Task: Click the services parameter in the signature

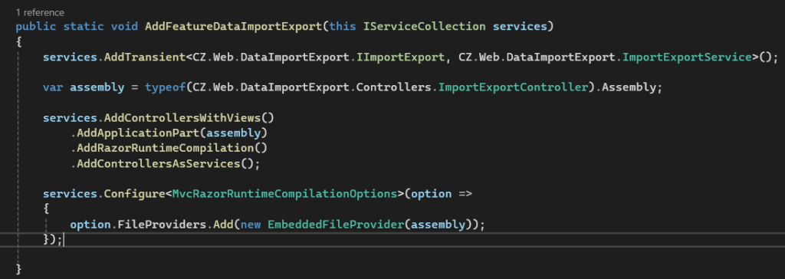Action: coord(521,26)
